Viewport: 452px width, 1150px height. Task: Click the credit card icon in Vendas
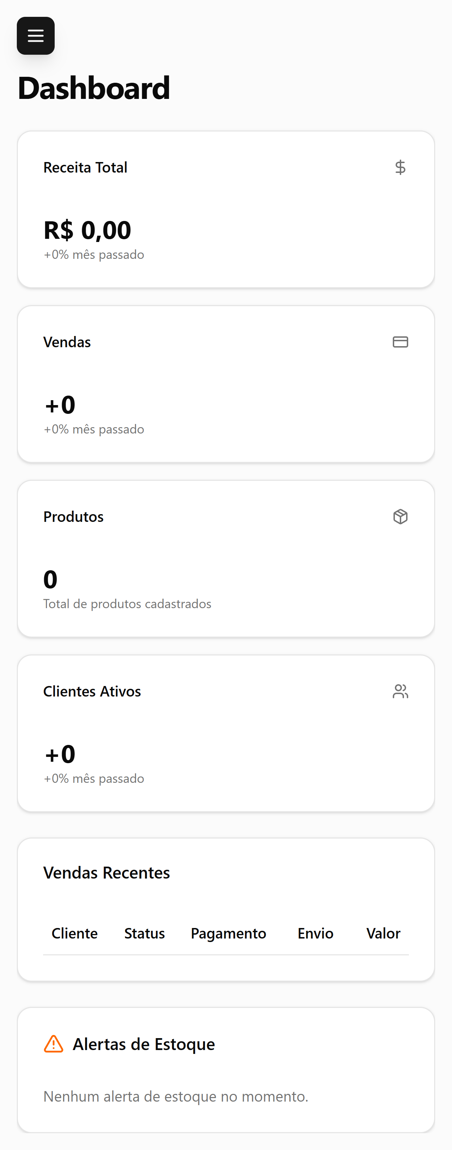click(400, 342)
